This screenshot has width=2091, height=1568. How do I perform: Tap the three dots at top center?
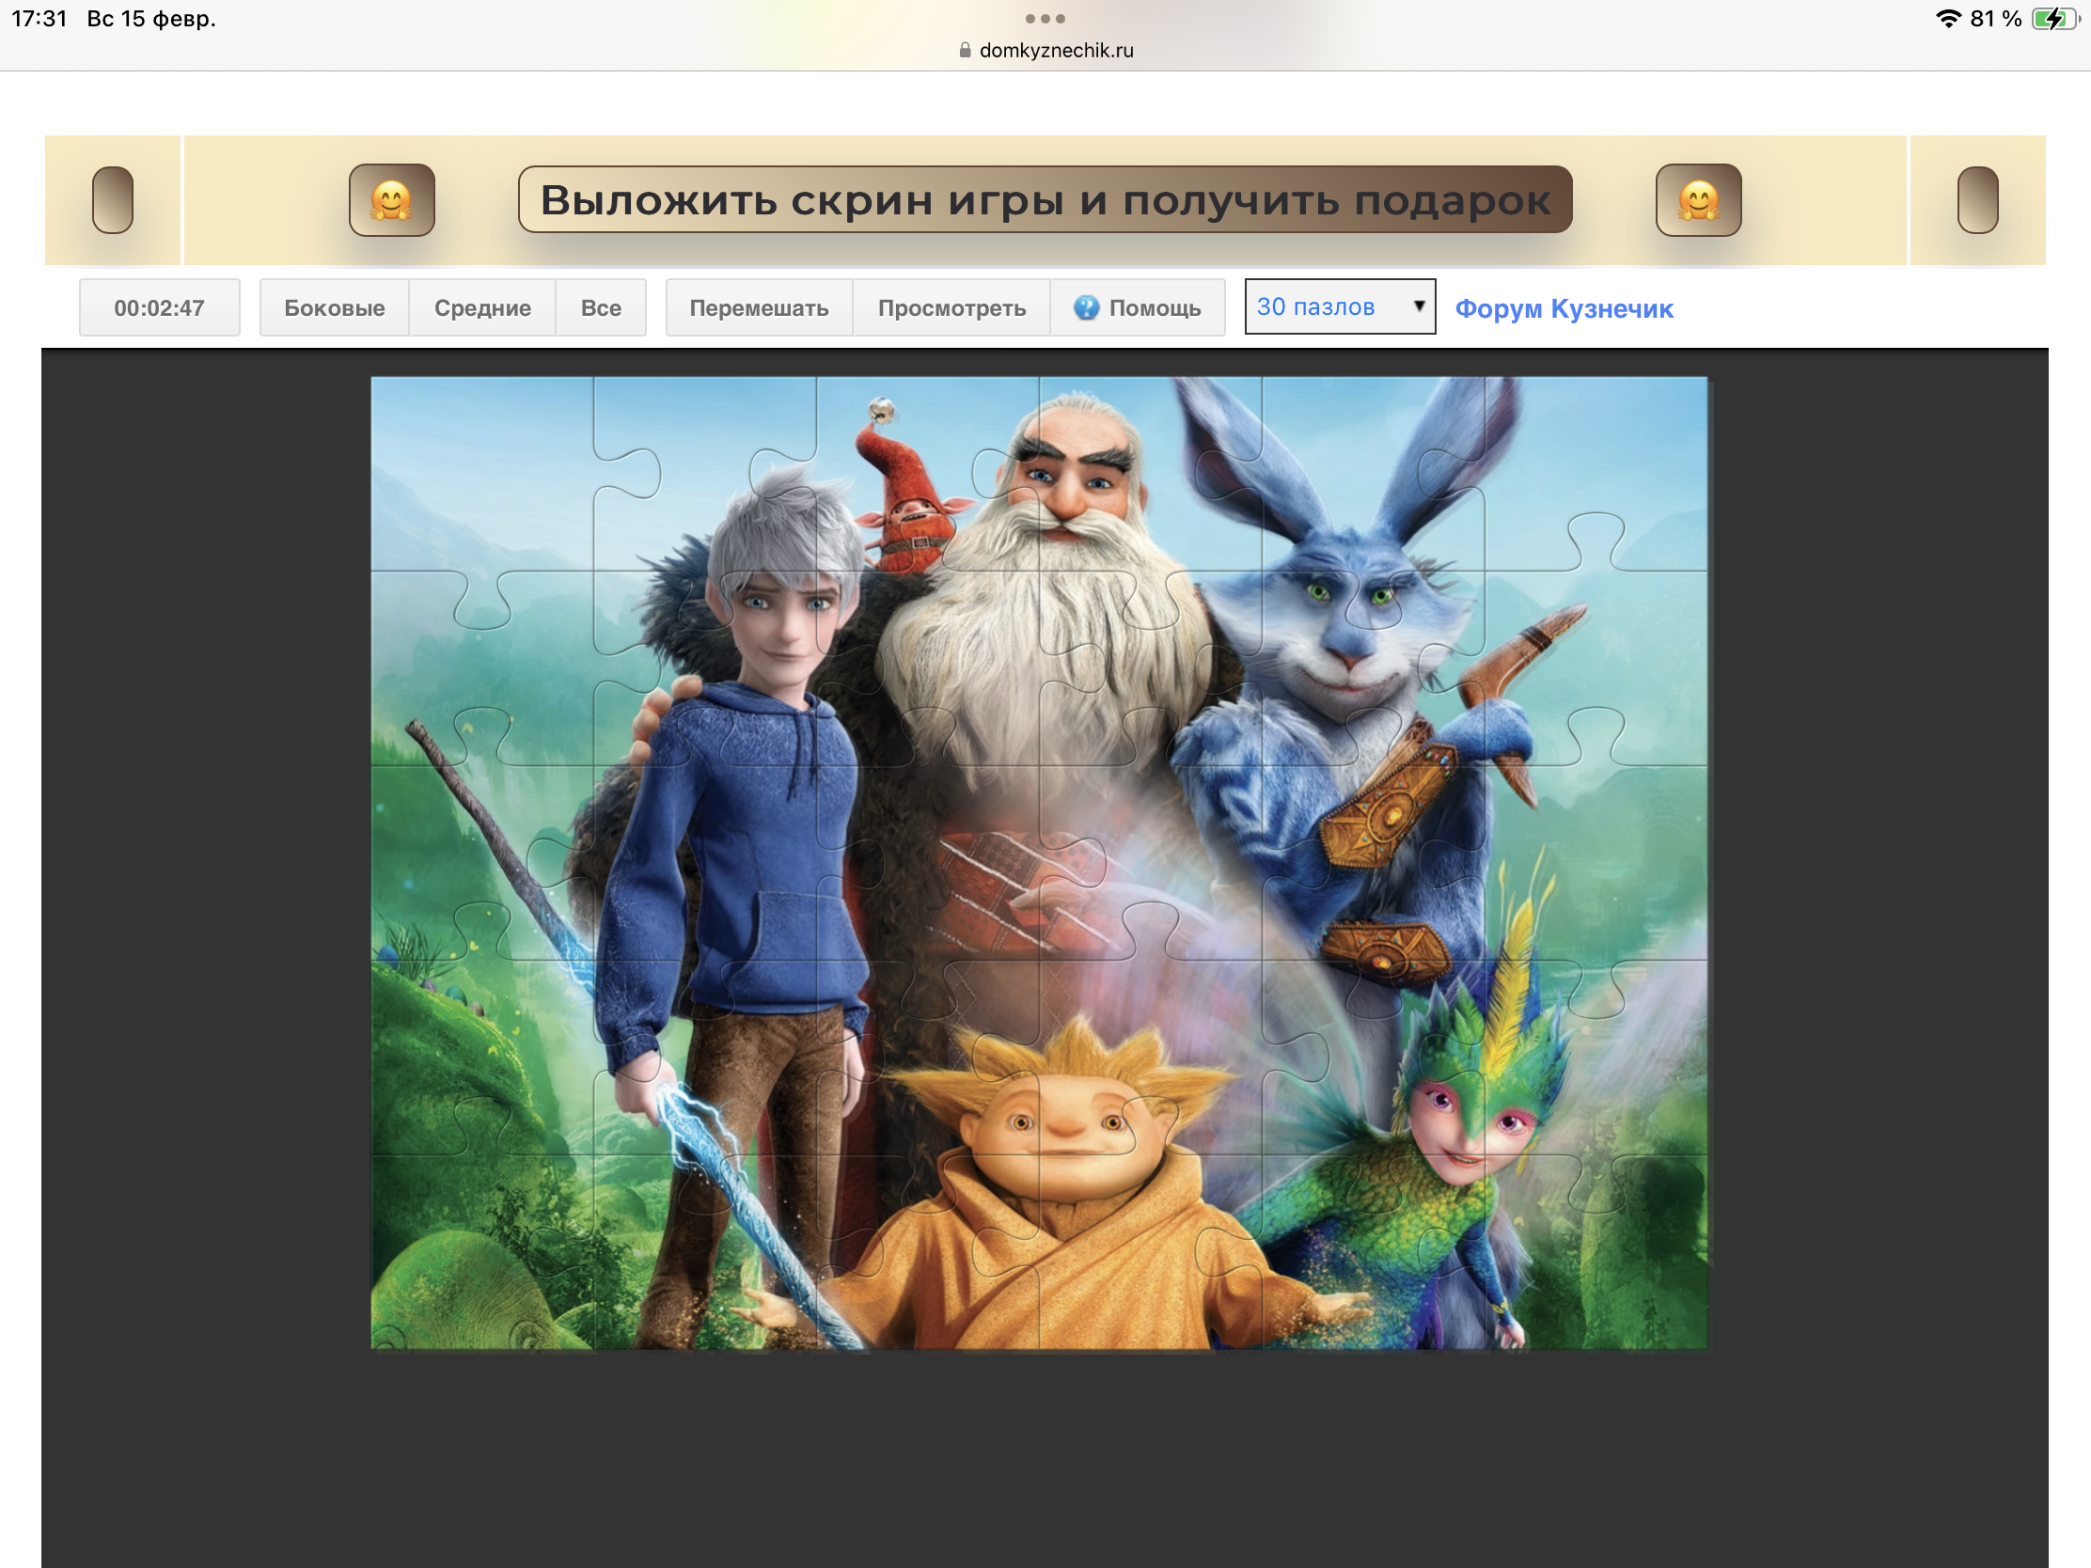tap(1045, 19)
